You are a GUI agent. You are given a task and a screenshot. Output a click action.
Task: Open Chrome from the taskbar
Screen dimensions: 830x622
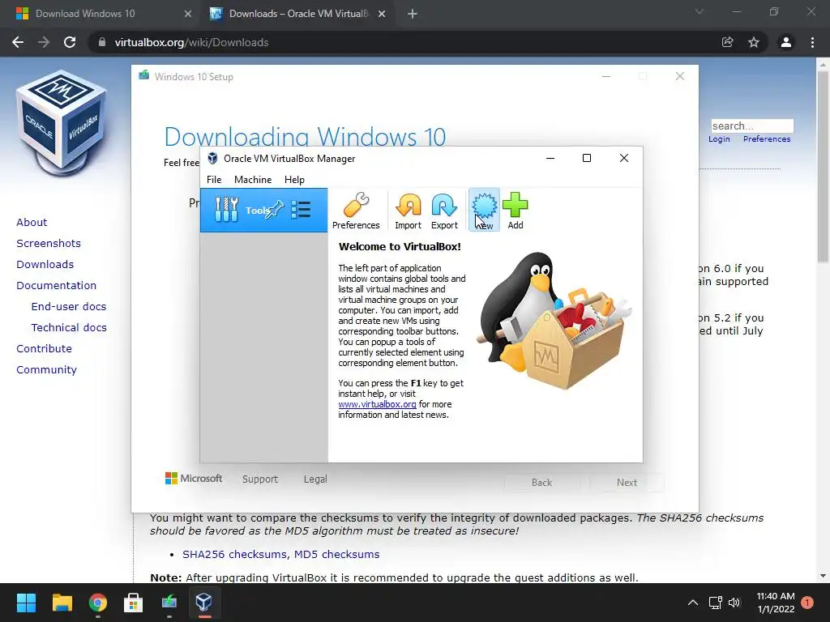click(x=98, y=603)
